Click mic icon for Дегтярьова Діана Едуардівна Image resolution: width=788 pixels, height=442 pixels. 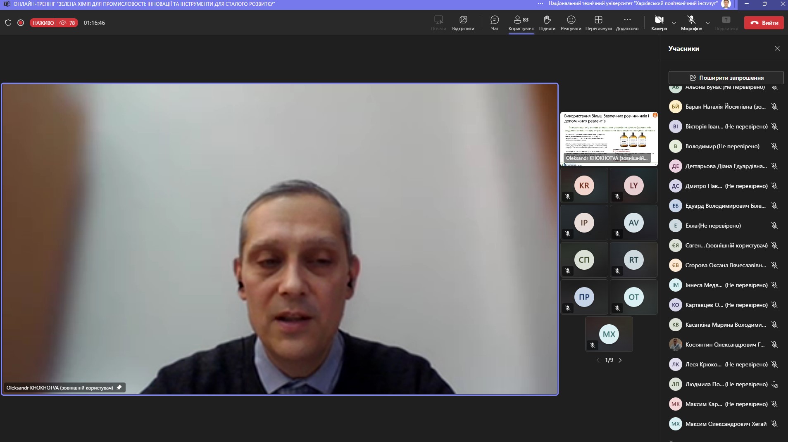pos(775,166)
